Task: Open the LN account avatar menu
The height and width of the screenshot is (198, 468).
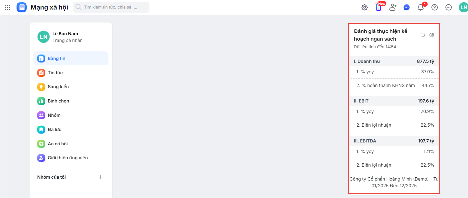Action: click(x=463, y=7)
